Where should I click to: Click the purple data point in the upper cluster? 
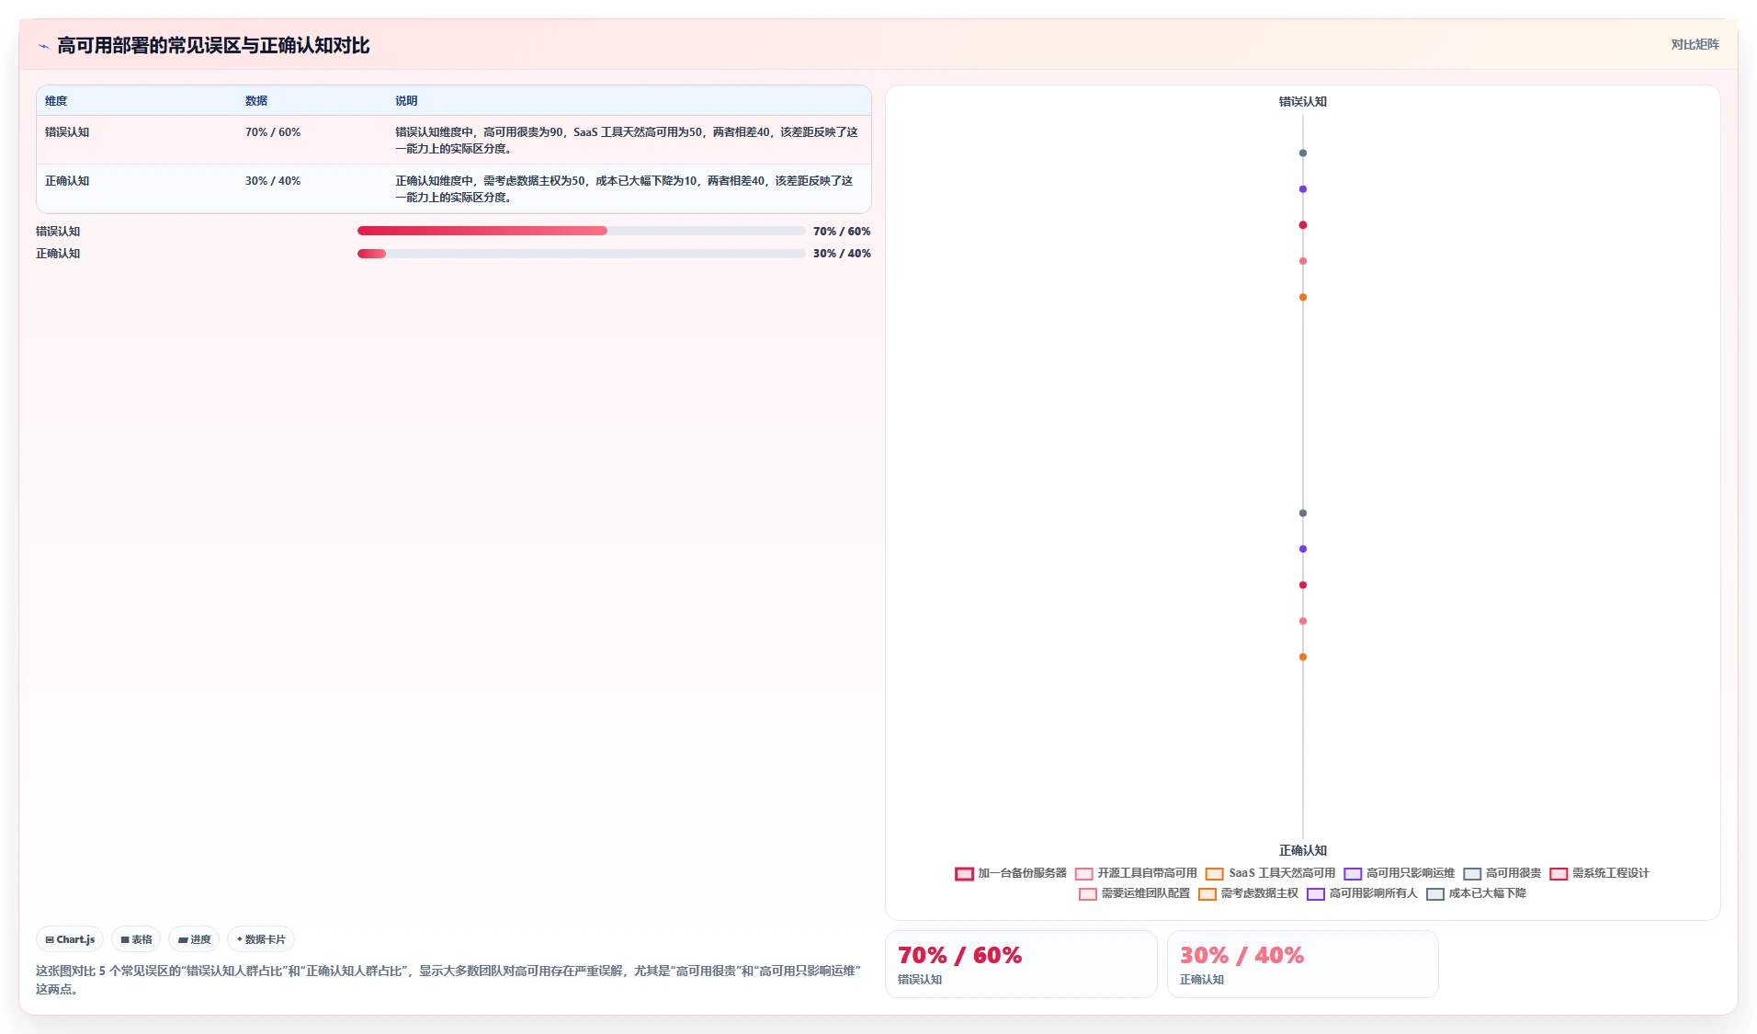[1302, 189]
